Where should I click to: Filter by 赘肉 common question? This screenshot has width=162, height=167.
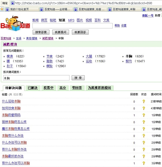(x=129, y=61)
